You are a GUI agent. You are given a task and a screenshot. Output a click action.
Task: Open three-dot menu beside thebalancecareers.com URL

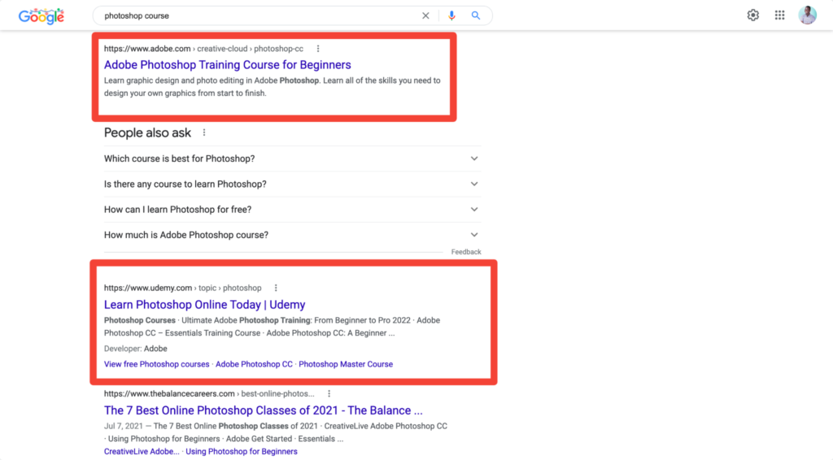pos(329,393)
